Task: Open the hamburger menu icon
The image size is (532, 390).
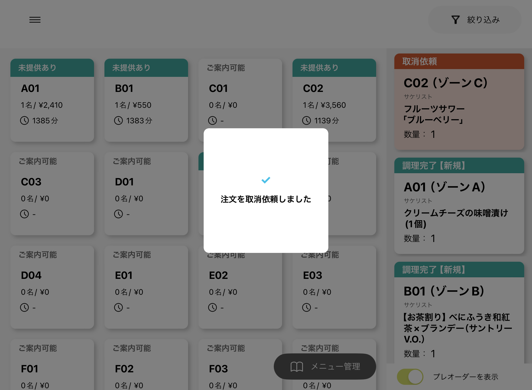Action: pos(35,20)
